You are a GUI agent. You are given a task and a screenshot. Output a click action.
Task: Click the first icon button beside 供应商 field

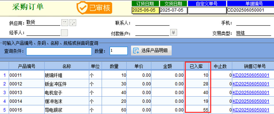click(x=64, y=22)
